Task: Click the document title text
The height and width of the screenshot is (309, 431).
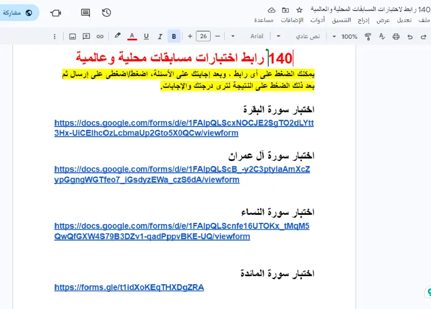Action: (370, 10)
